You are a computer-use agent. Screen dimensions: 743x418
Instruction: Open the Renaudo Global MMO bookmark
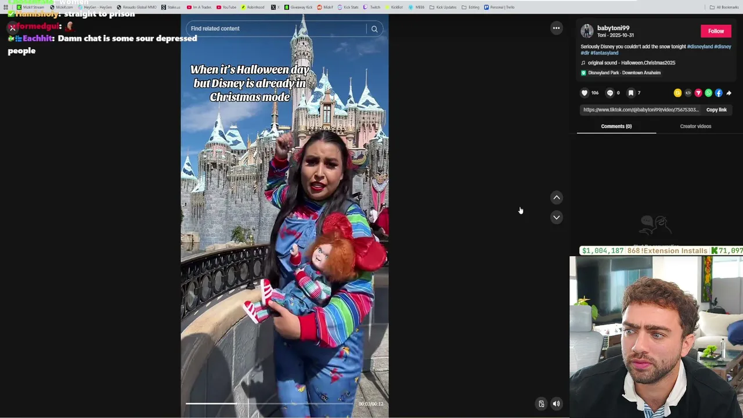[x=136, y=7]
